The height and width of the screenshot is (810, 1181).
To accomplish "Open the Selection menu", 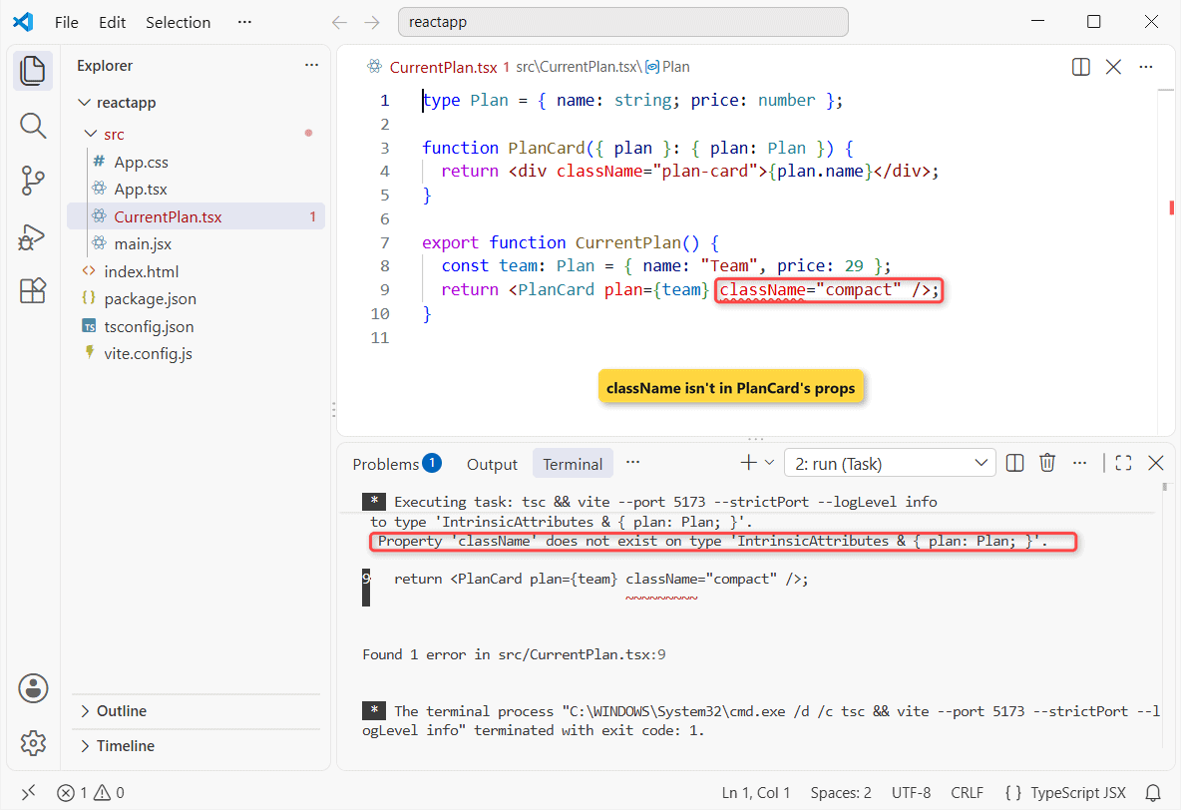I will click(x=178, y=23).
